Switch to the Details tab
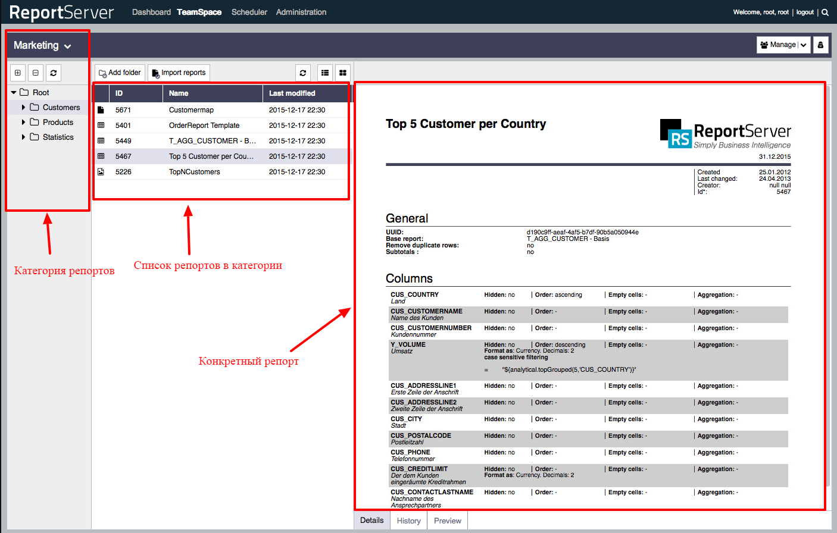Screen dimensions: 837x533 372,521
